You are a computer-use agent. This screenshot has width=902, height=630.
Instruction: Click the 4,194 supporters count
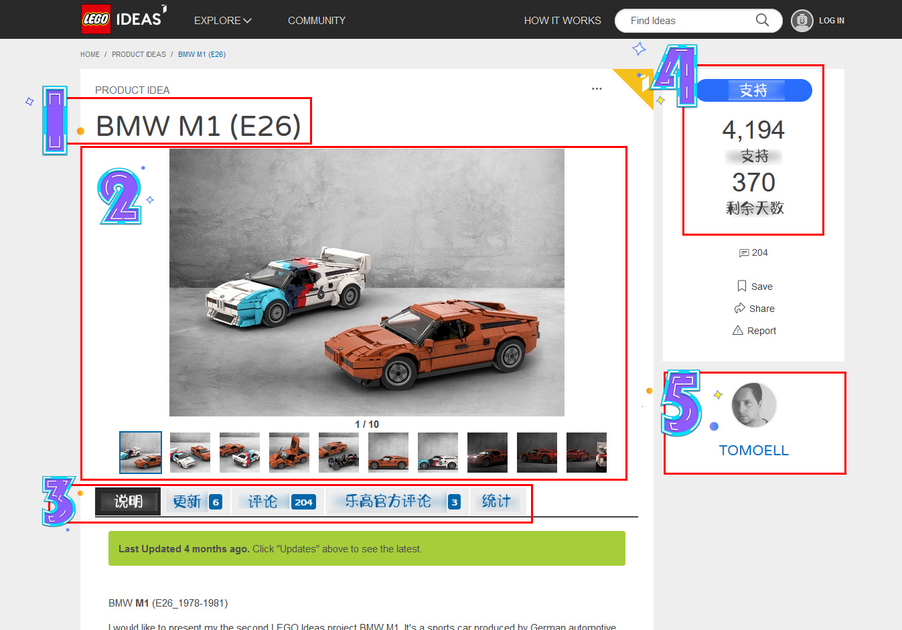tap(753, 130)
